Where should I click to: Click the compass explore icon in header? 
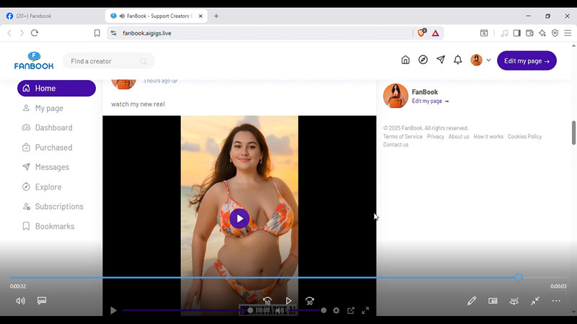coord(423,60)
